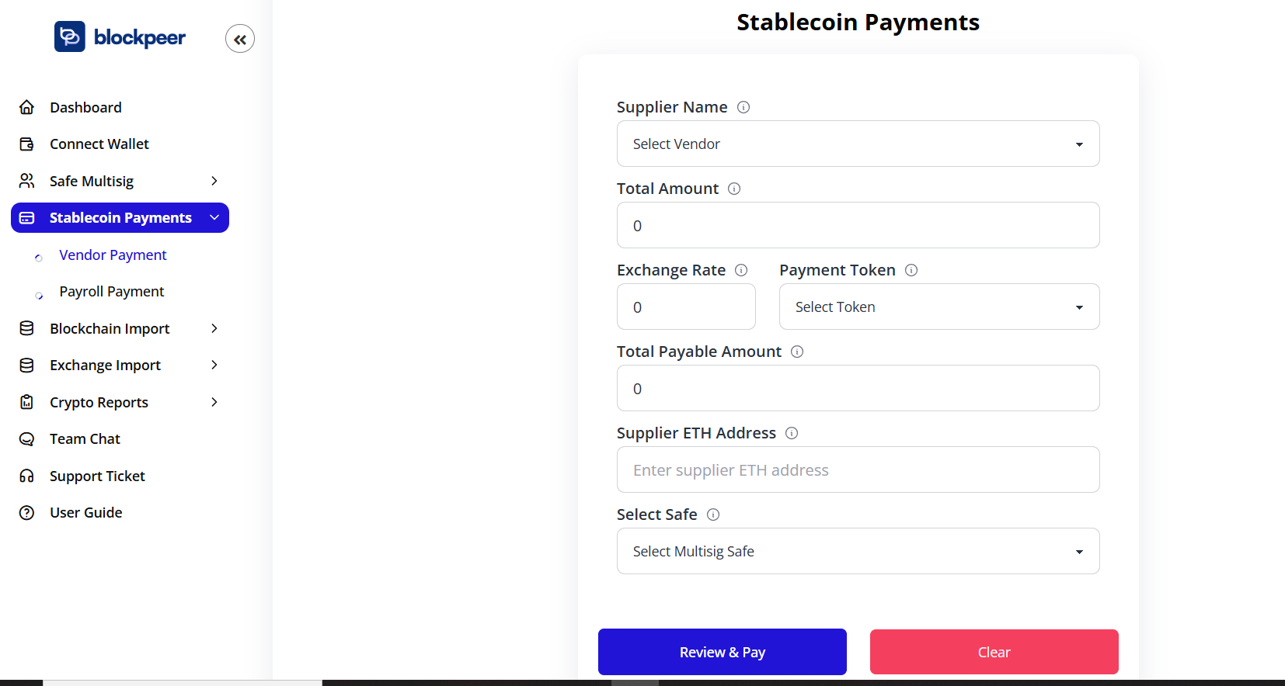The height and width of the screenshot is (686, 1285).
Task: Select the Safe Multisig users icon
Action: 26,180
